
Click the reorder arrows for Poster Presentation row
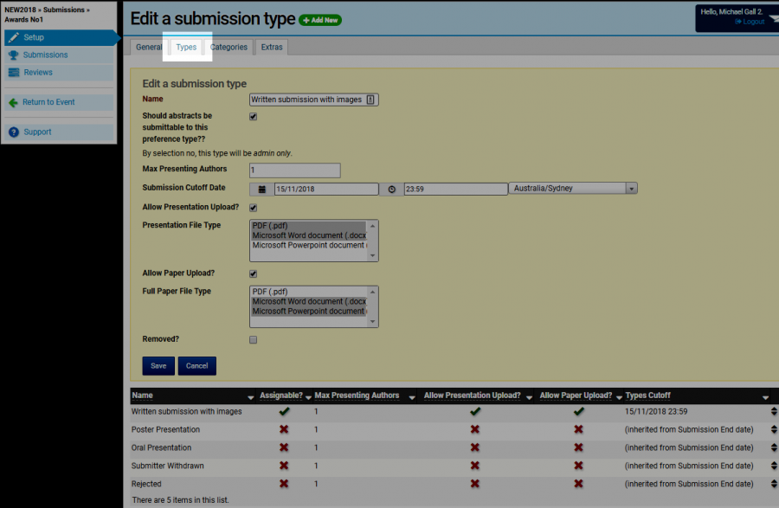click(x=774, y=430)
